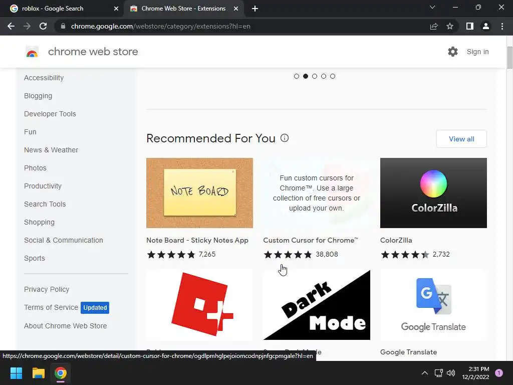Click the info icon beside Recommended For You

285,138
